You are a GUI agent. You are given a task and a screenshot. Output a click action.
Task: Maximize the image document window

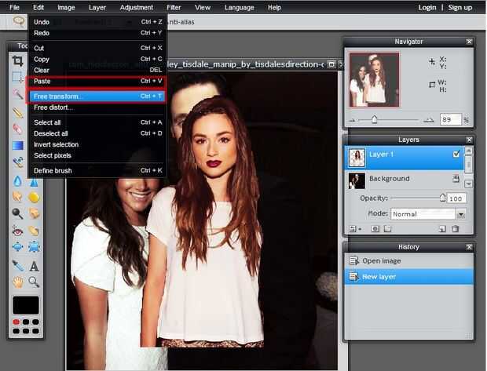(331, 64)
